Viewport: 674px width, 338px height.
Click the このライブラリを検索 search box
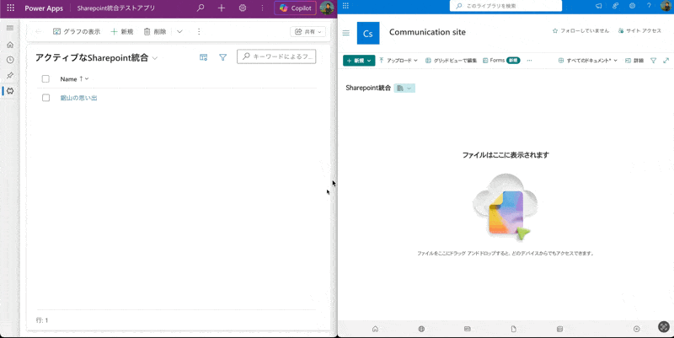tap(510, 6)
